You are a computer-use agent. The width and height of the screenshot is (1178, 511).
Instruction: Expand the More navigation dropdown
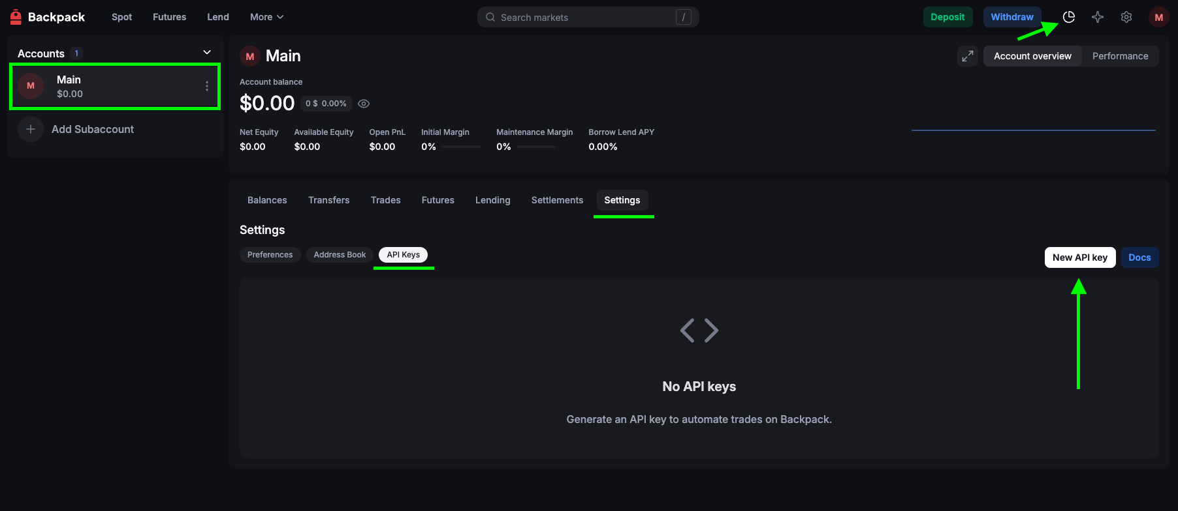click(x=266, y=17)
